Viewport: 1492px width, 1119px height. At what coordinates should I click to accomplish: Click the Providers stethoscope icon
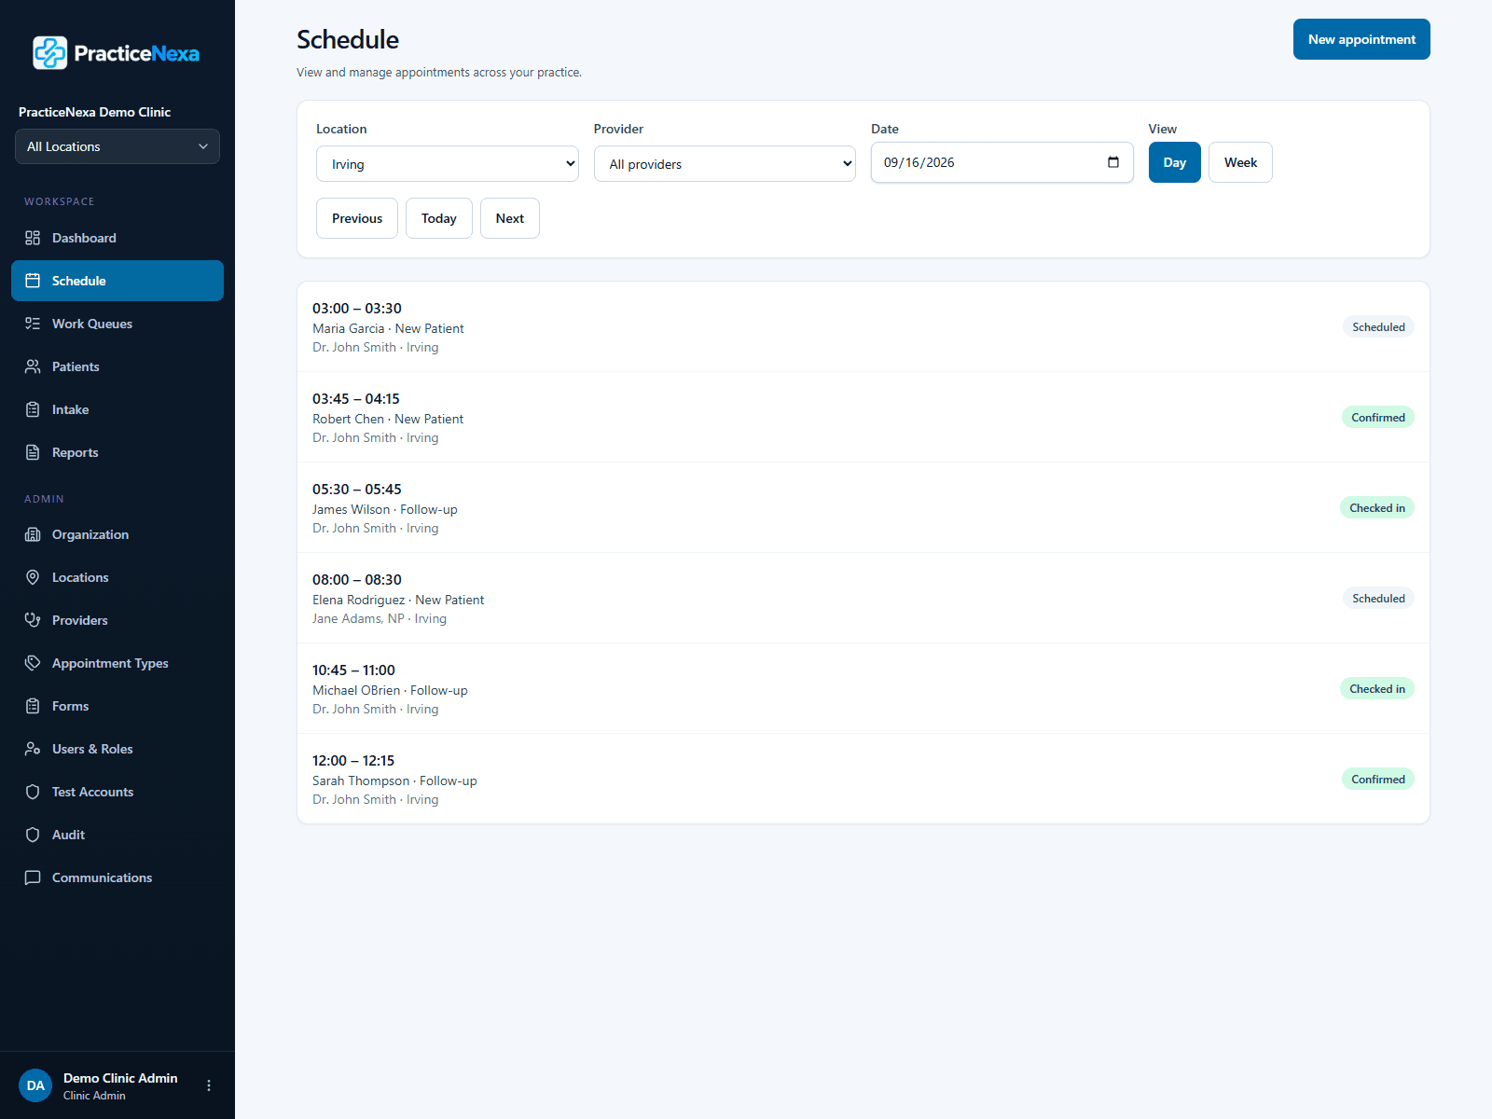(x=33, y=620)
